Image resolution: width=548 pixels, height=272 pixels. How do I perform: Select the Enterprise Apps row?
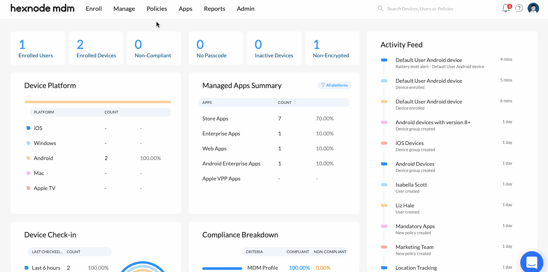274,133
